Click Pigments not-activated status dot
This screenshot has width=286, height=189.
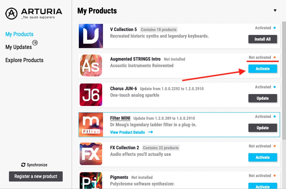275,176
